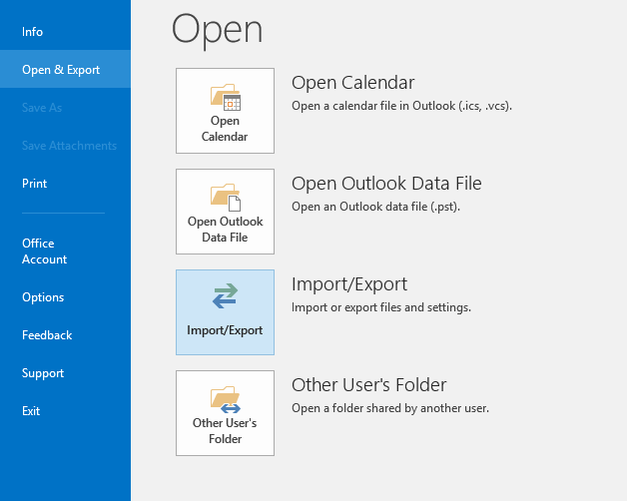Click the "Import/Export" heading text
This screenshot has height=501, width=627.
(x=349, y=284)
